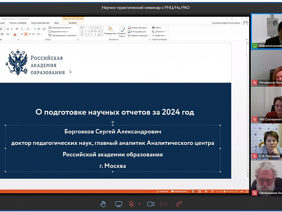
Task: Open microphone options caret next to mic
Action: pyautogui.click(x=140, y=204)
